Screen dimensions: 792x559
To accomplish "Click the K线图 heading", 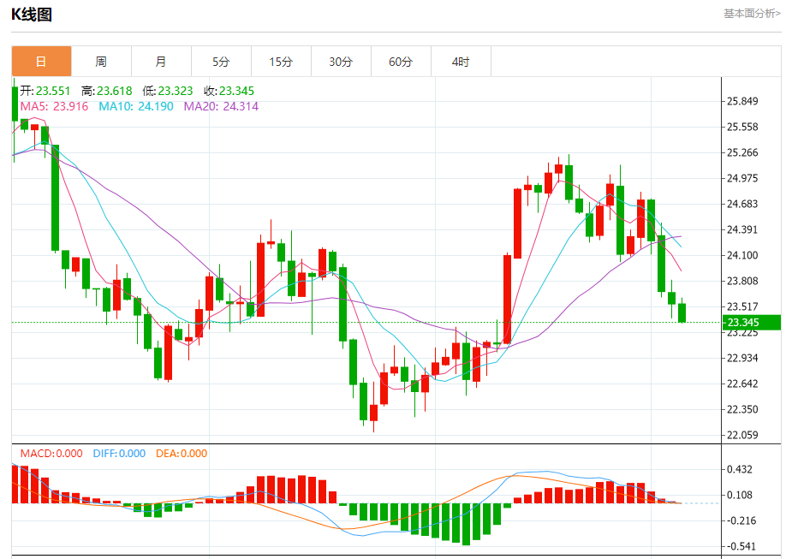I will (32, 15).
